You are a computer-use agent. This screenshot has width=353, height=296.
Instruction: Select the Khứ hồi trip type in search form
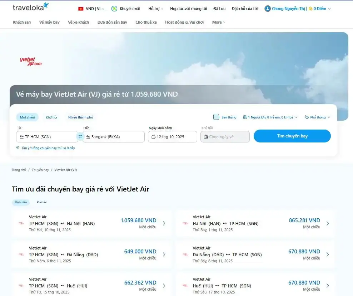51,117
